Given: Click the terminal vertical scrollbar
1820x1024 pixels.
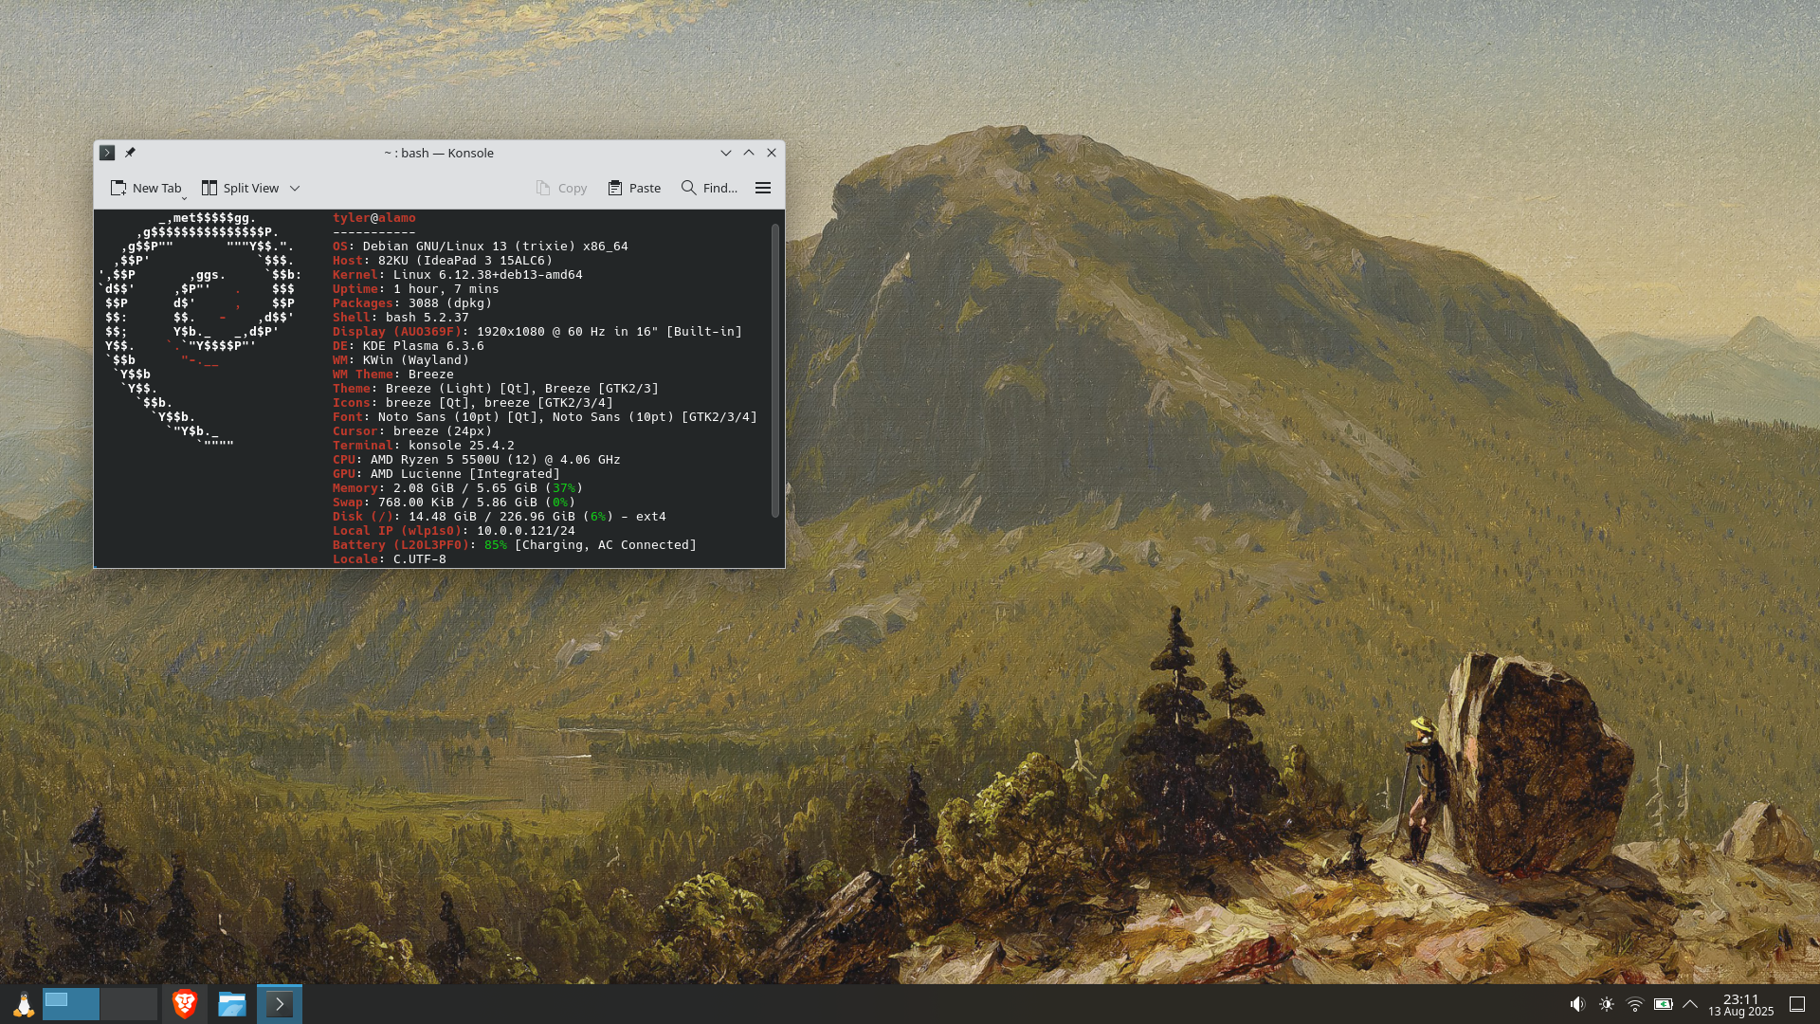Looking at the screenshot, I should pos(774,370).
